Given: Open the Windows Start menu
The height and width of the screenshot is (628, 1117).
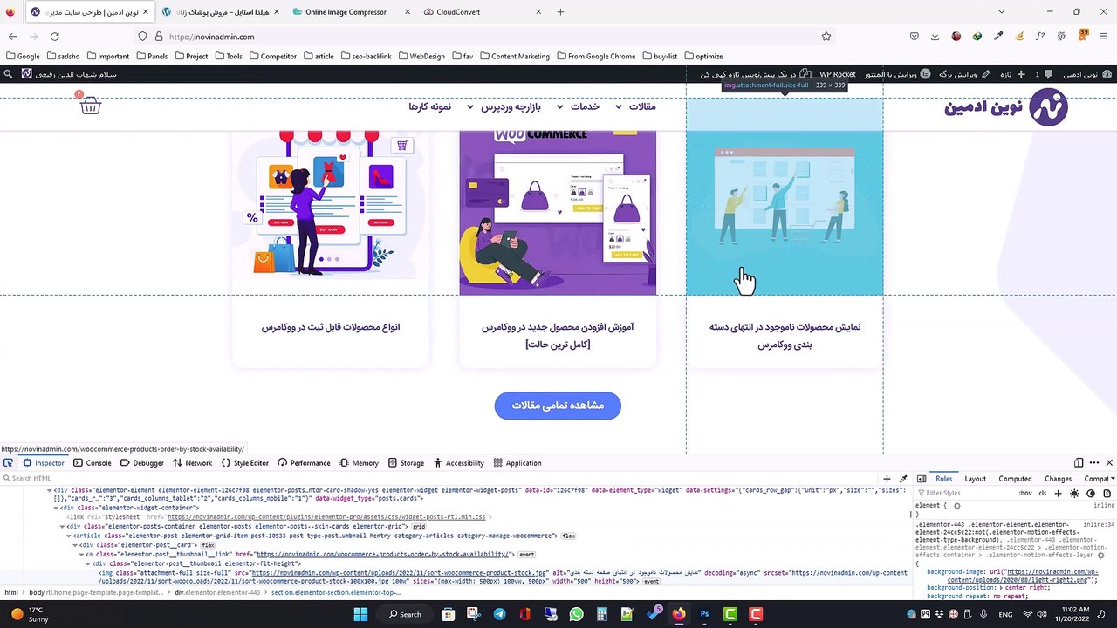Looking at the screenshot, I should point(360,614).
